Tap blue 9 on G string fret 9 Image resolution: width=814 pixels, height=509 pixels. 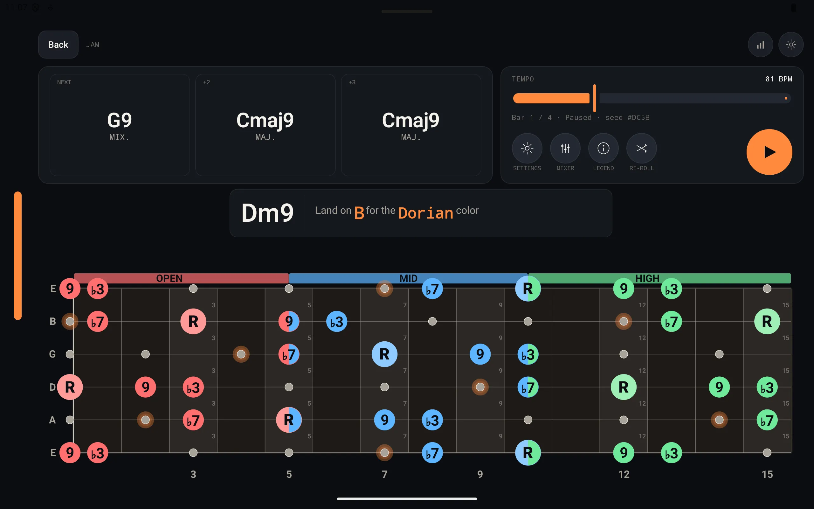tap(480, 354)
